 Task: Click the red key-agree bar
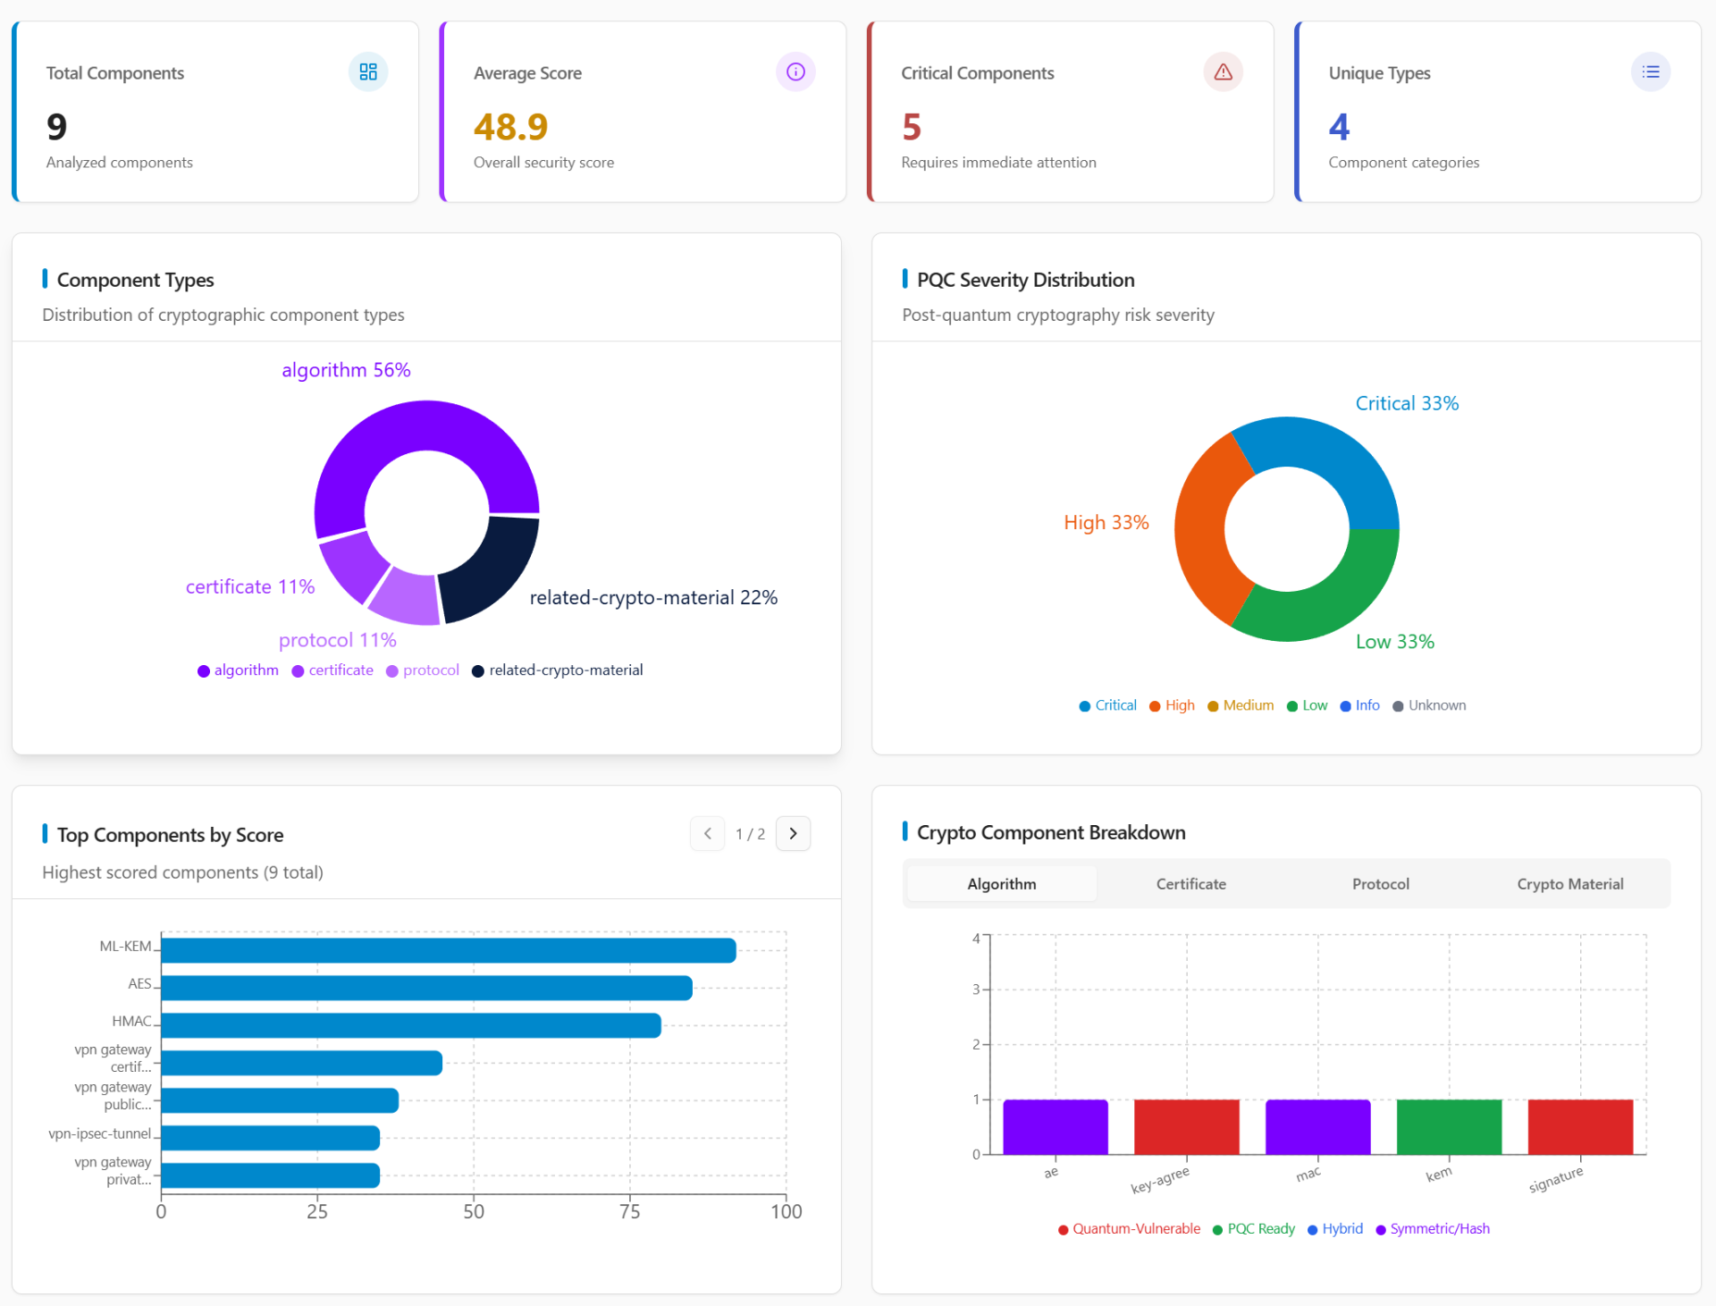click(x=1187, y=1126)
